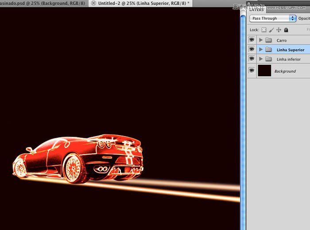Close the Untitled-2 document tab
The height and width of the screenshot is (230, 310).
coord(93,3)
